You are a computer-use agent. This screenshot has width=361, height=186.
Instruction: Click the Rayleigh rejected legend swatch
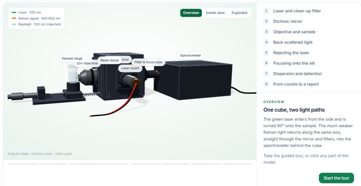[14, 24]
